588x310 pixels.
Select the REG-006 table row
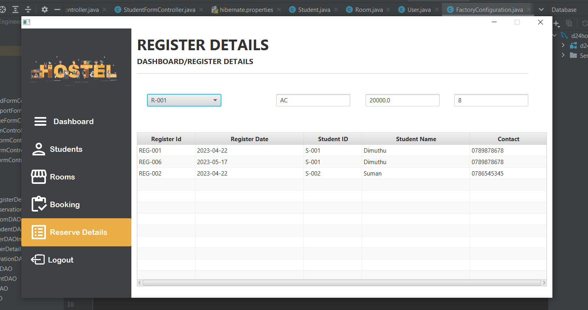[x=342, y=162]
